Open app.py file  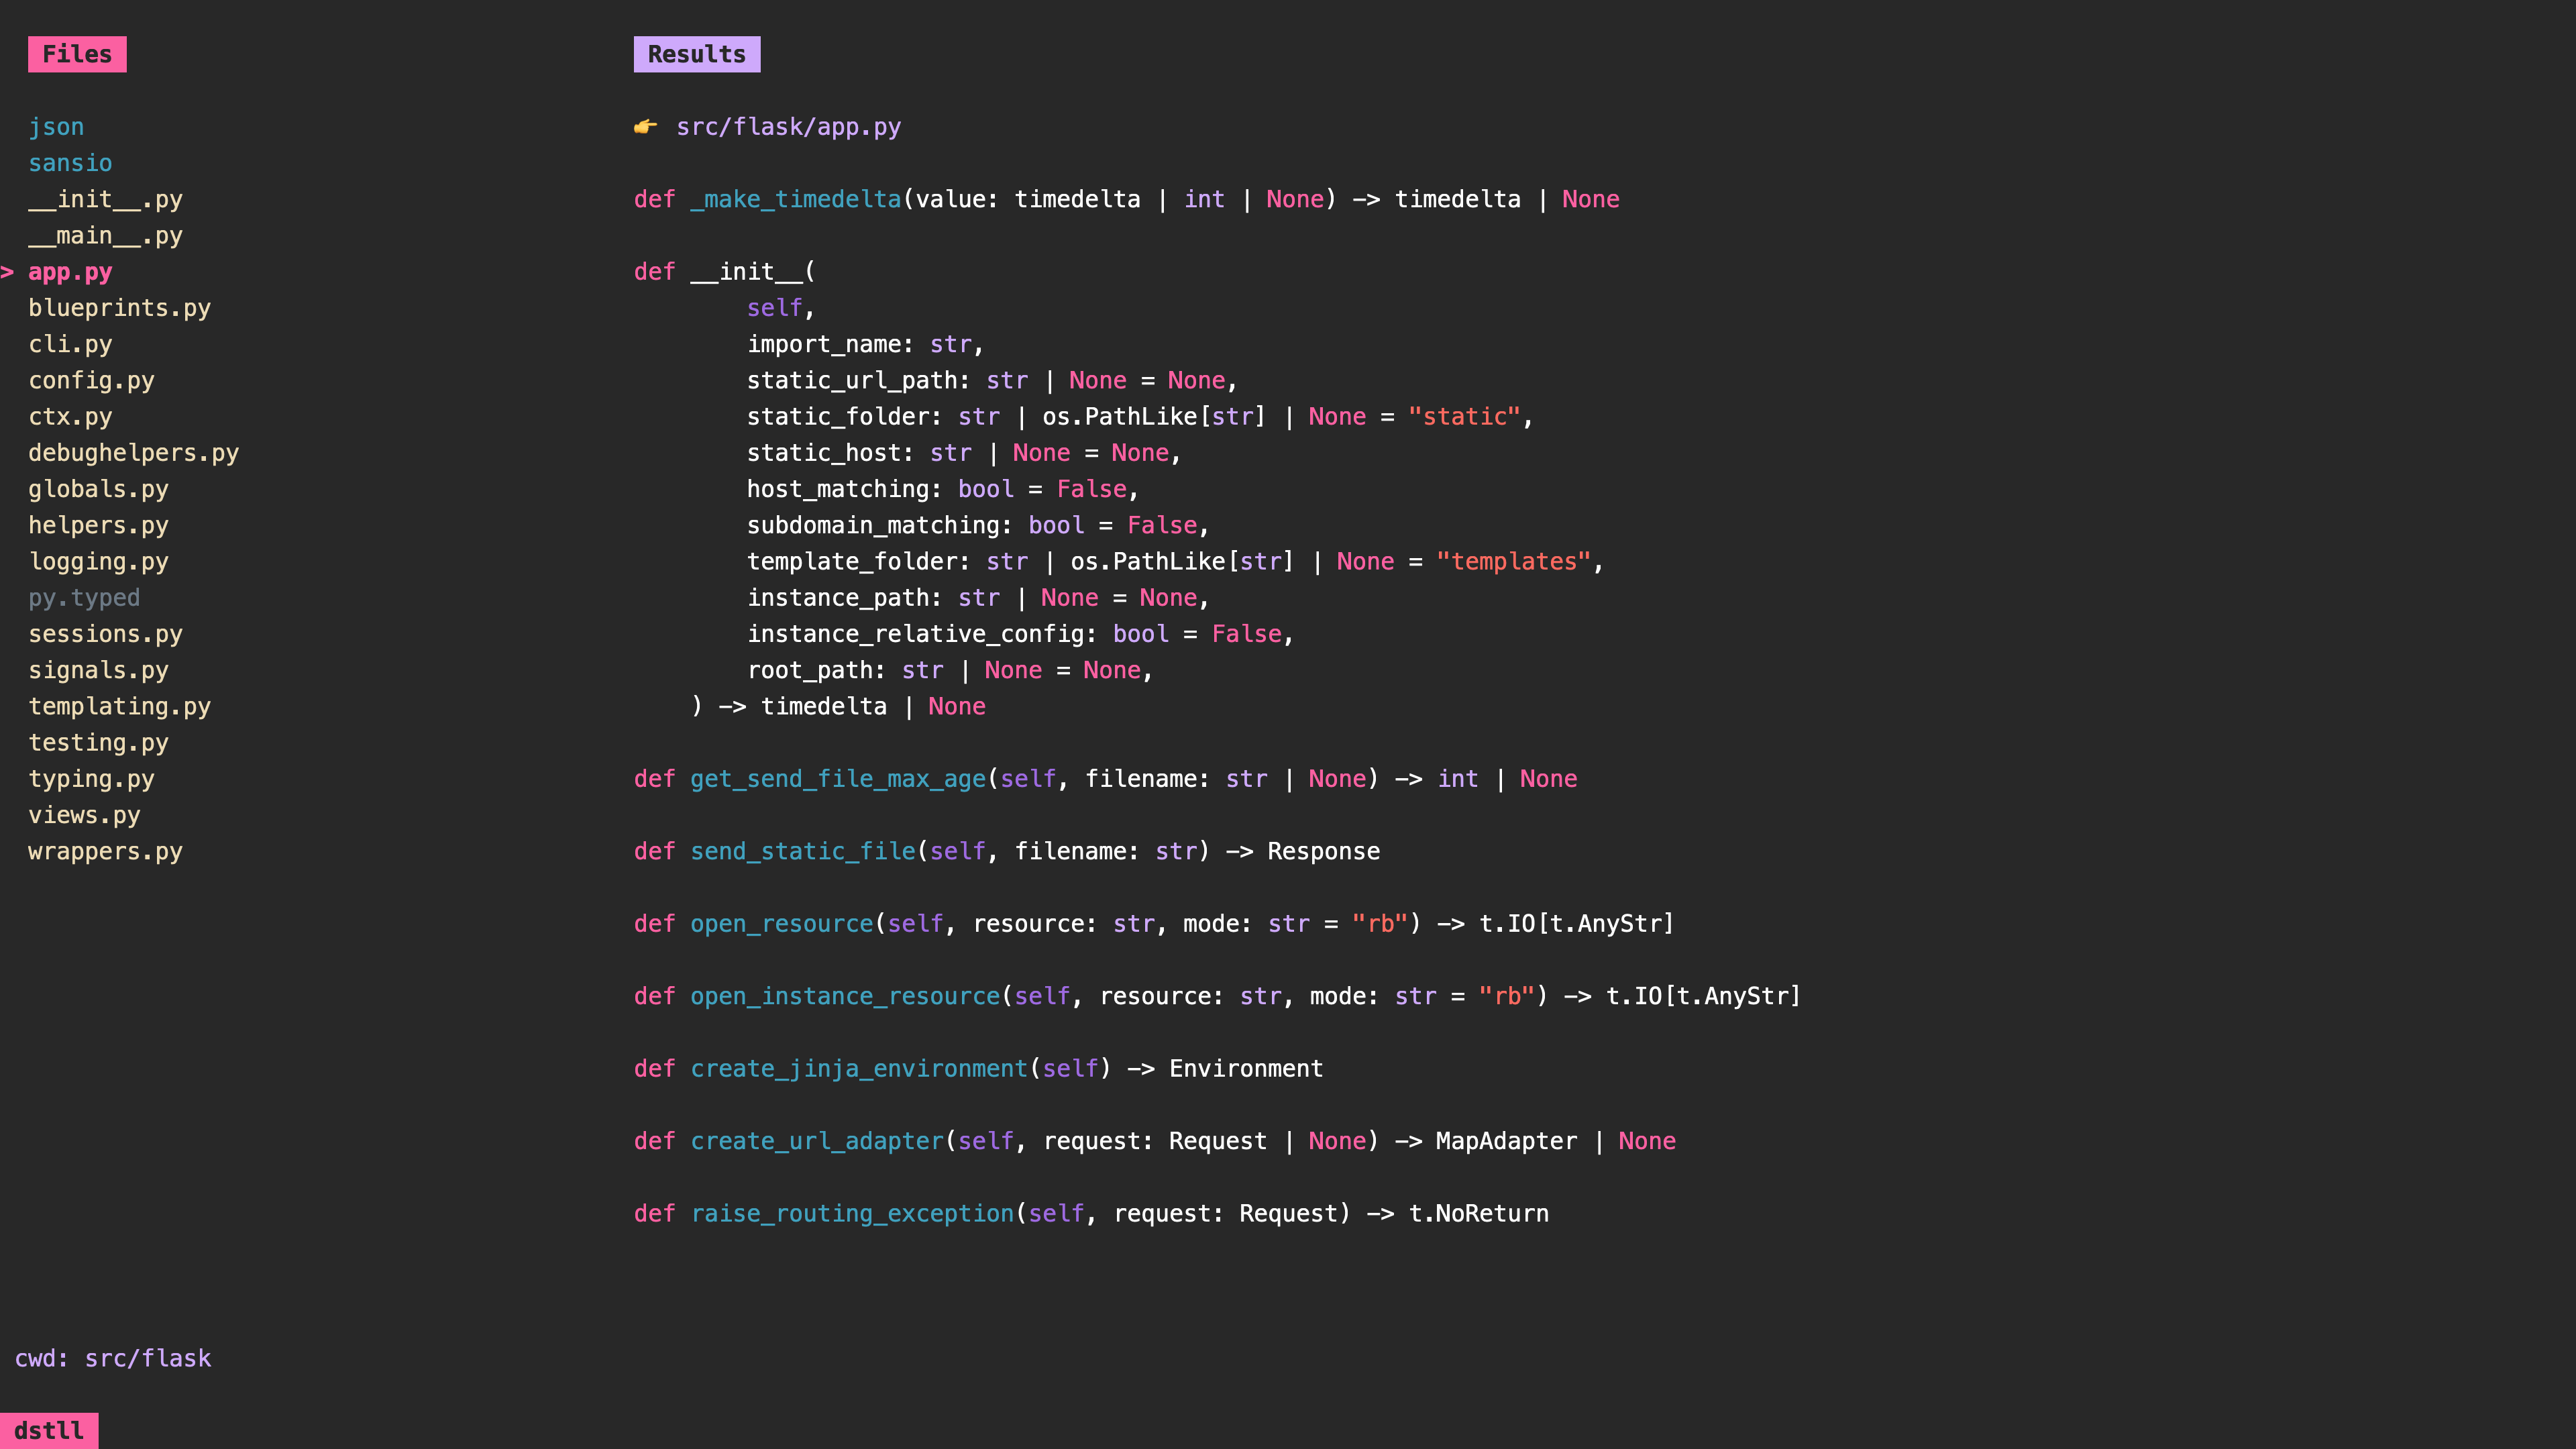coord(70,271)
